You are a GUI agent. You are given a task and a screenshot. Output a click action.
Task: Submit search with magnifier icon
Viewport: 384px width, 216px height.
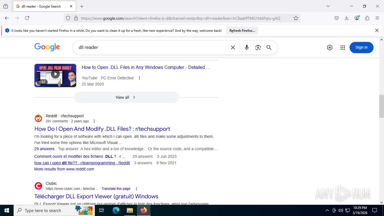click(269, 48)
